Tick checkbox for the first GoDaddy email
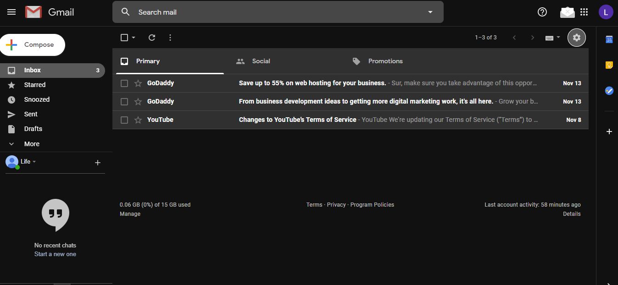Viewport: 618px width, 285px height. (124, 83)
